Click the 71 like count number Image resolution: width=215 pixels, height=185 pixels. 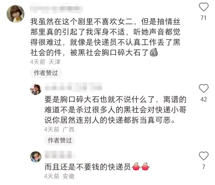pyautogui.click(x=204, y=18)
